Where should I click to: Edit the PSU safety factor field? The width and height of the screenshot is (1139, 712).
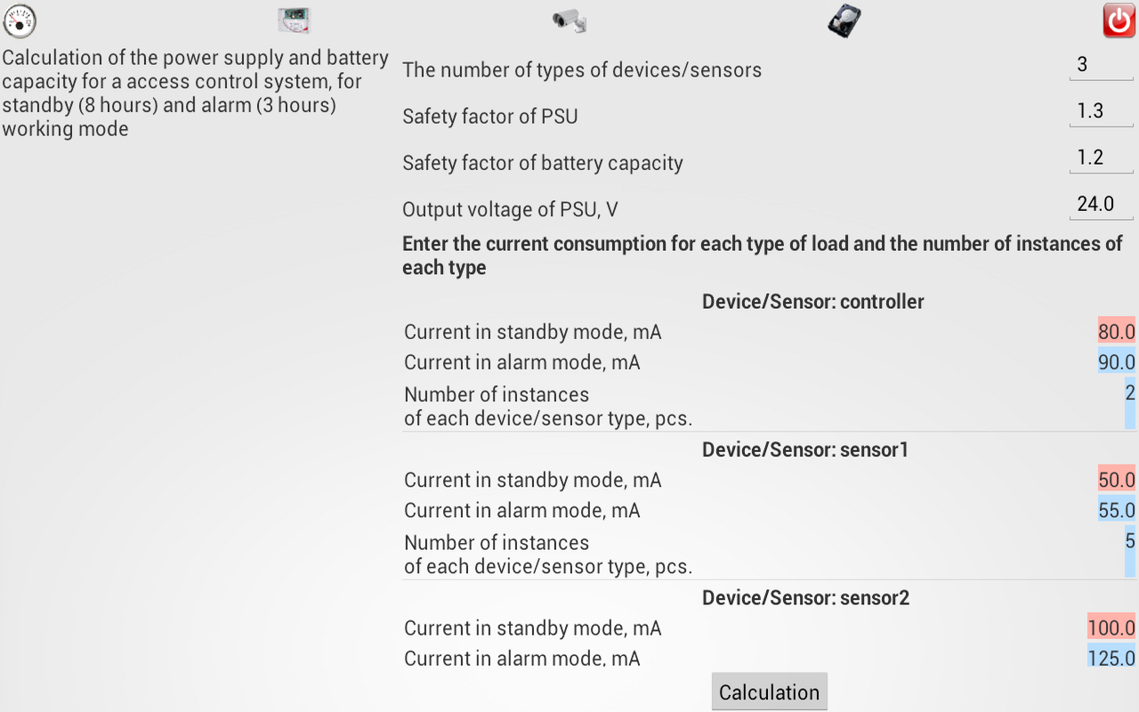(x=1100, y=111)
